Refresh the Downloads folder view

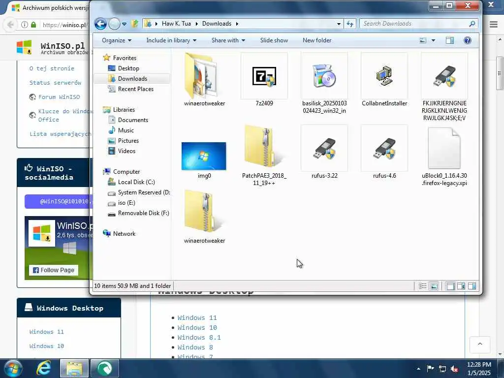tap(350, 24)
